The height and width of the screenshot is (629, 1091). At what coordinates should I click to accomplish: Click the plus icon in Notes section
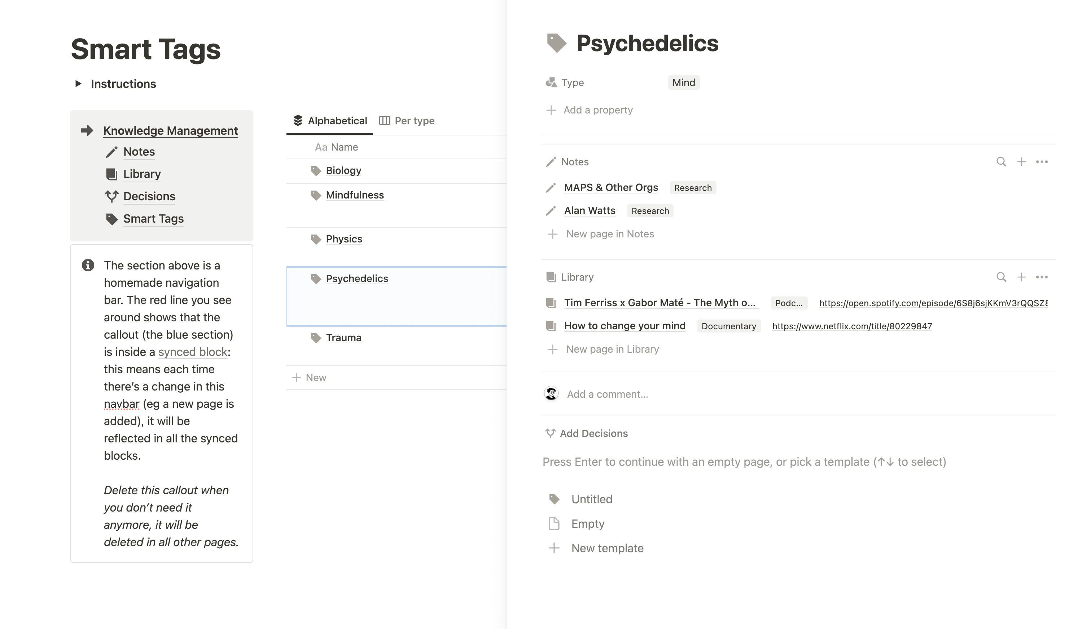click(1021, 162)
